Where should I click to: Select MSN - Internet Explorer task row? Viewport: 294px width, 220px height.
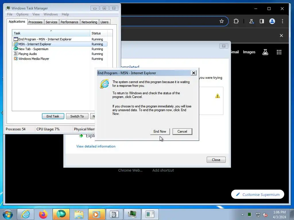click(60, 44)
